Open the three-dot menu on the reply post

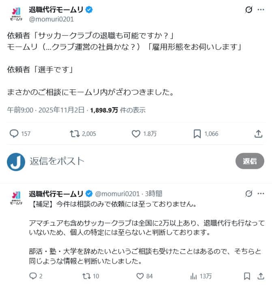(x=261, y=194)
